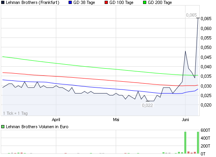Select the 'Lehman Brothers (Frankfurt)' legend label
This screenshot has width=216, height=157.
(32, 3)
